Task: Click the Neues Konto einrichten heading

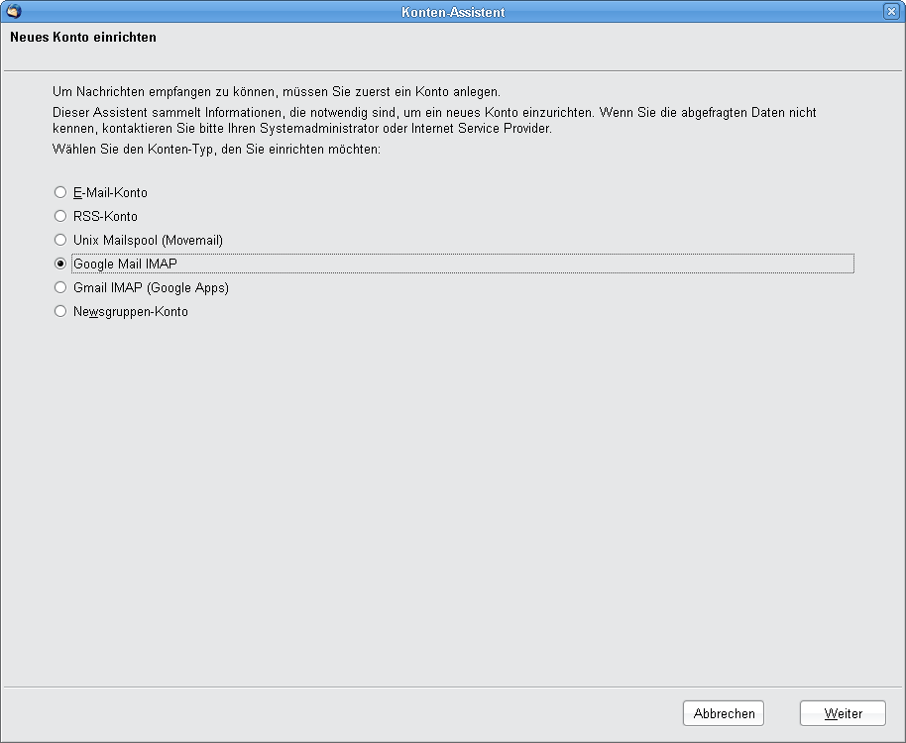Action: pyautogui.click(x=83, y=37)
